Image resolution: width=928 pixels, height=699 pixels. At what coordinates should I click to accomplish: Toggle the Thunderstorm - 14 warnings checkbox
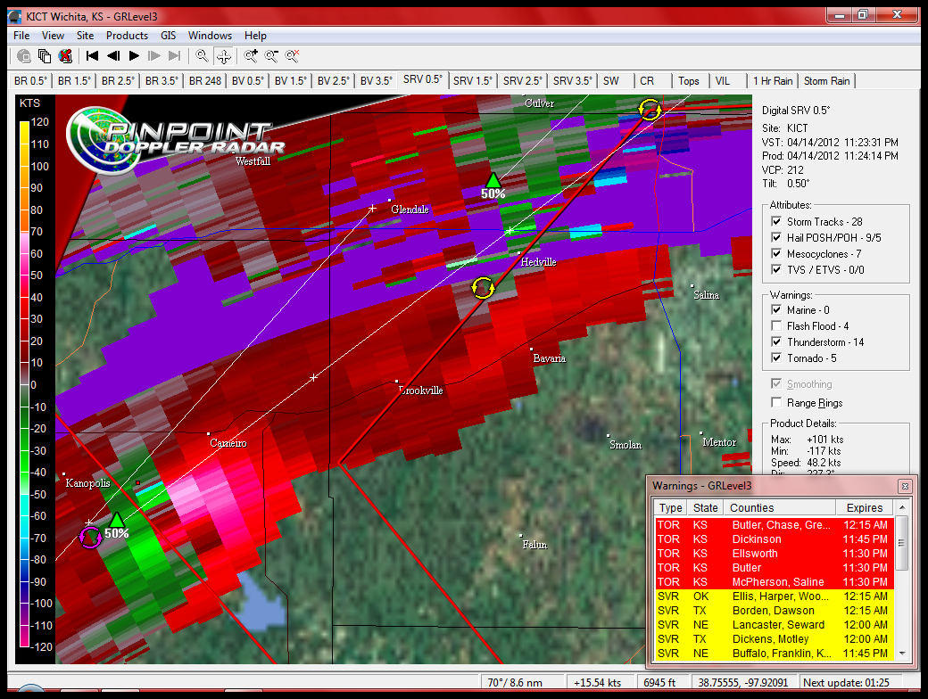click(x=776, y=341)
